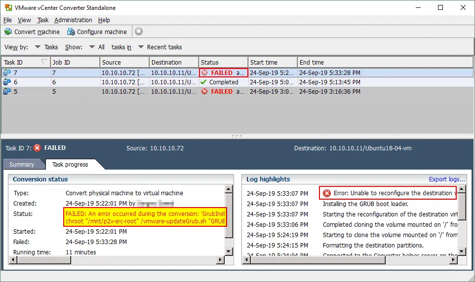
Task: Click the red failed icon in task 5 row
Action: (204, 91)
